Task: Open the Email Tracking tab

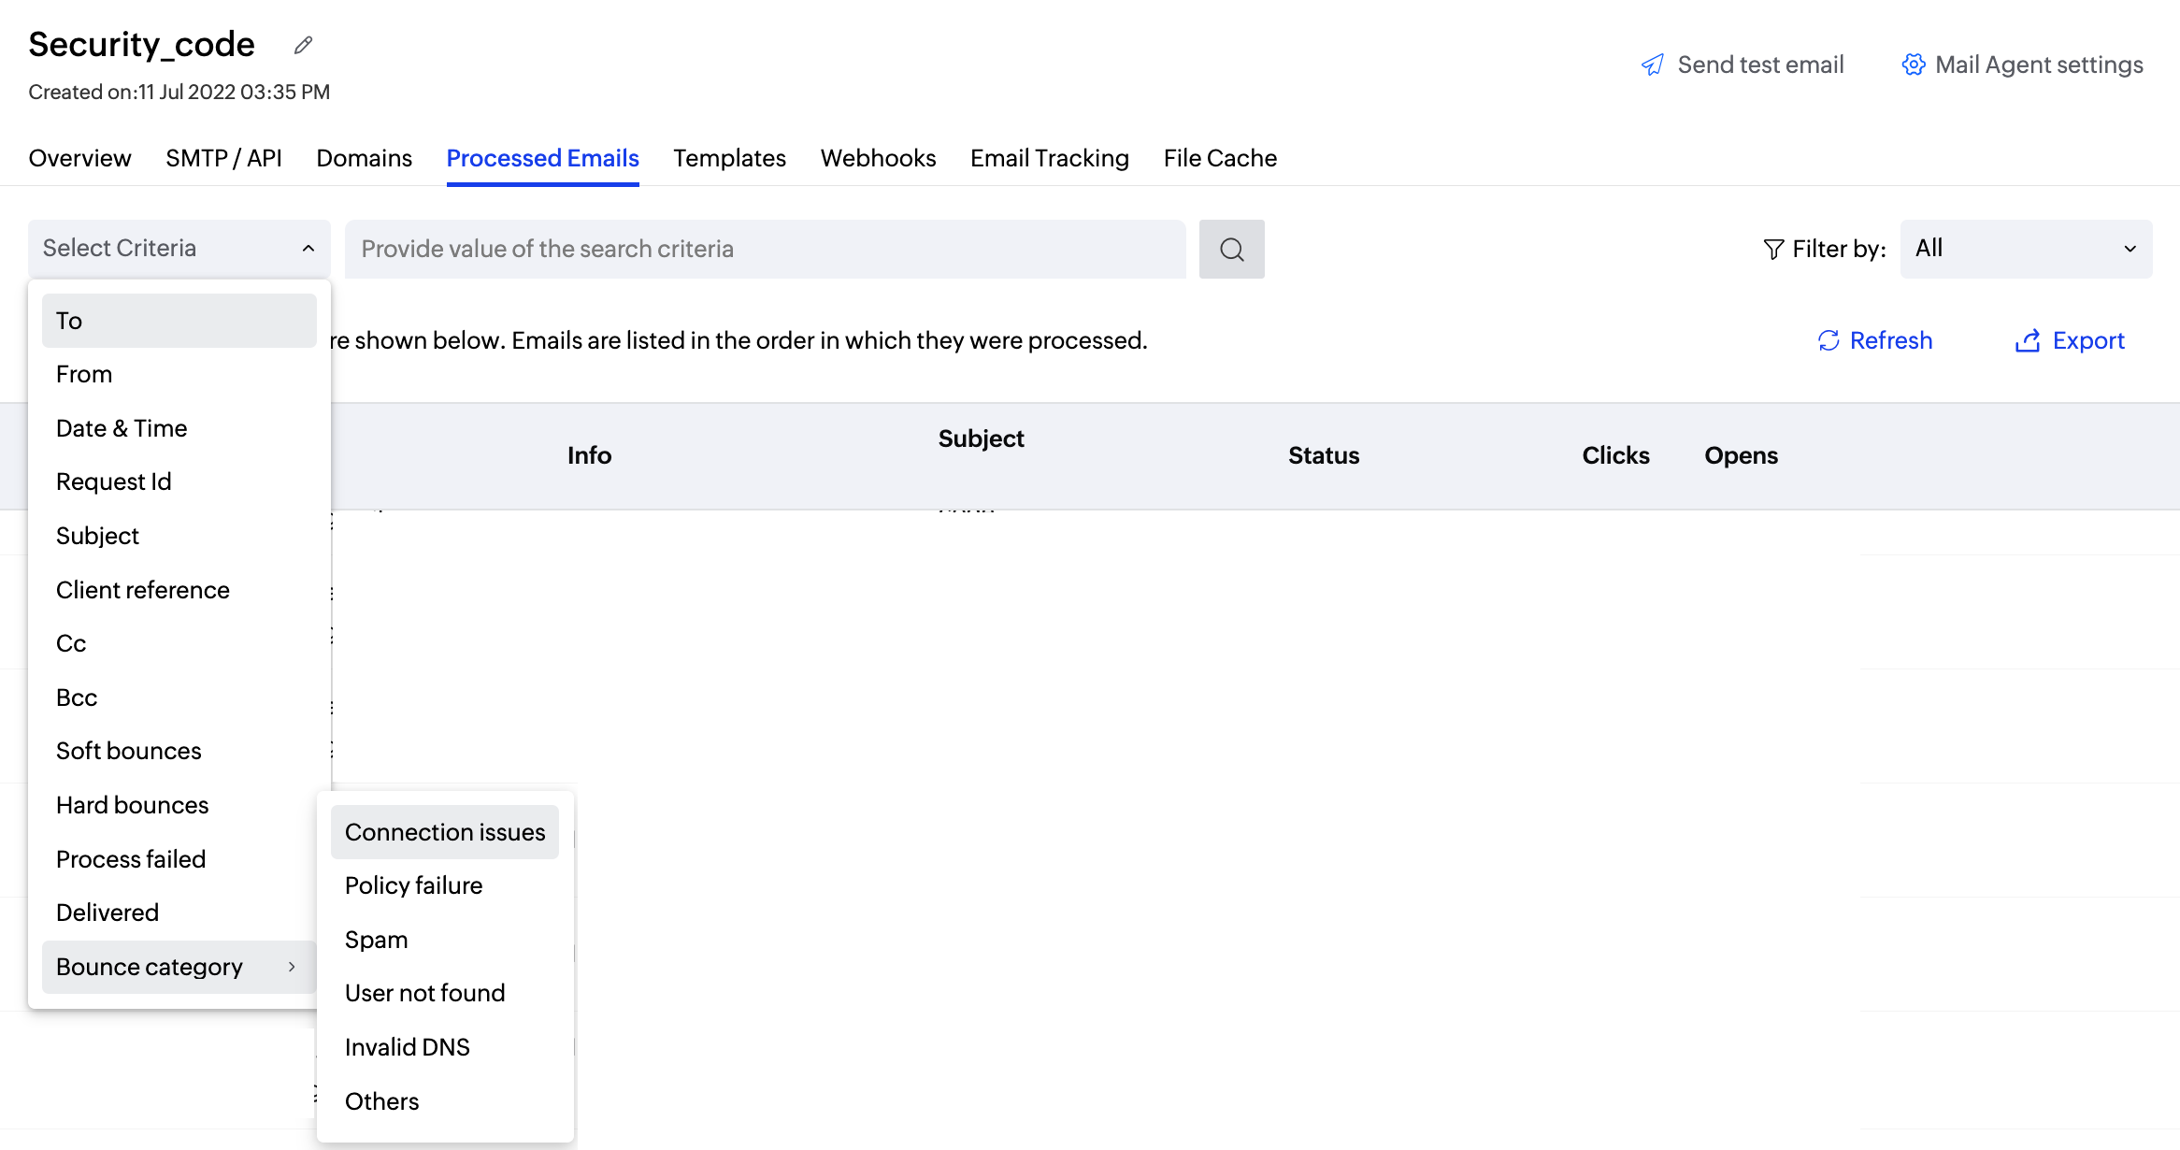Action: click(1049, 158)
